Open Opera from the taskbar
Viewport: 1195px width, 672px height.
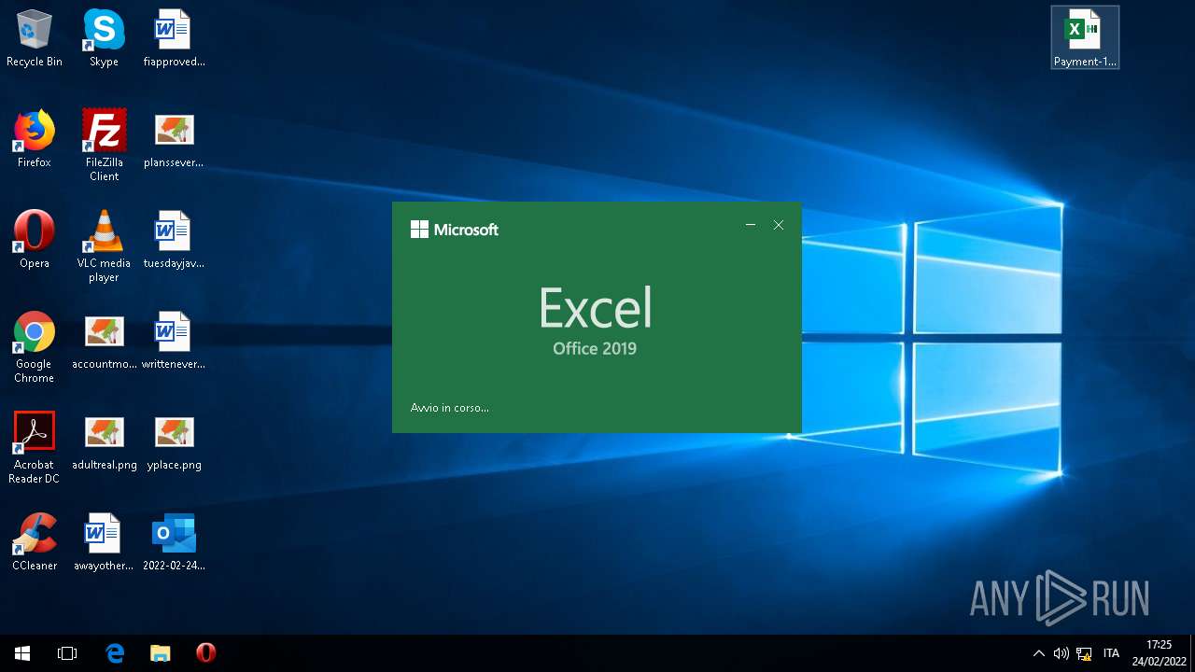pos(206,653)
